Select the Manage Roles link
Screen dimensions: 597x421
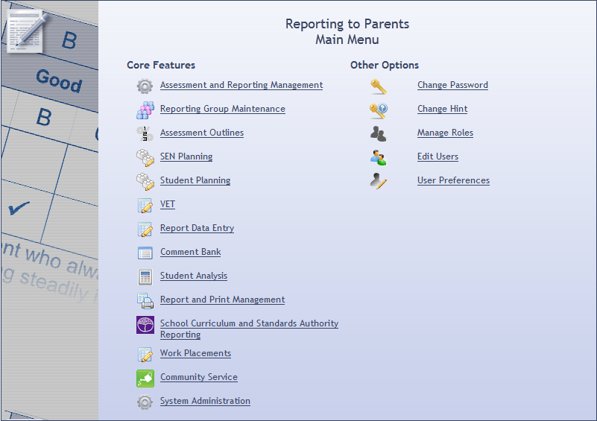445,133
